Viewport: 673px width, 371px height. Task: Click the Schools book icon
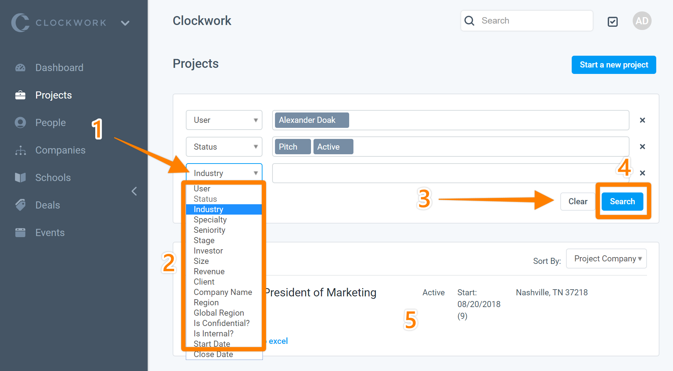20,177
